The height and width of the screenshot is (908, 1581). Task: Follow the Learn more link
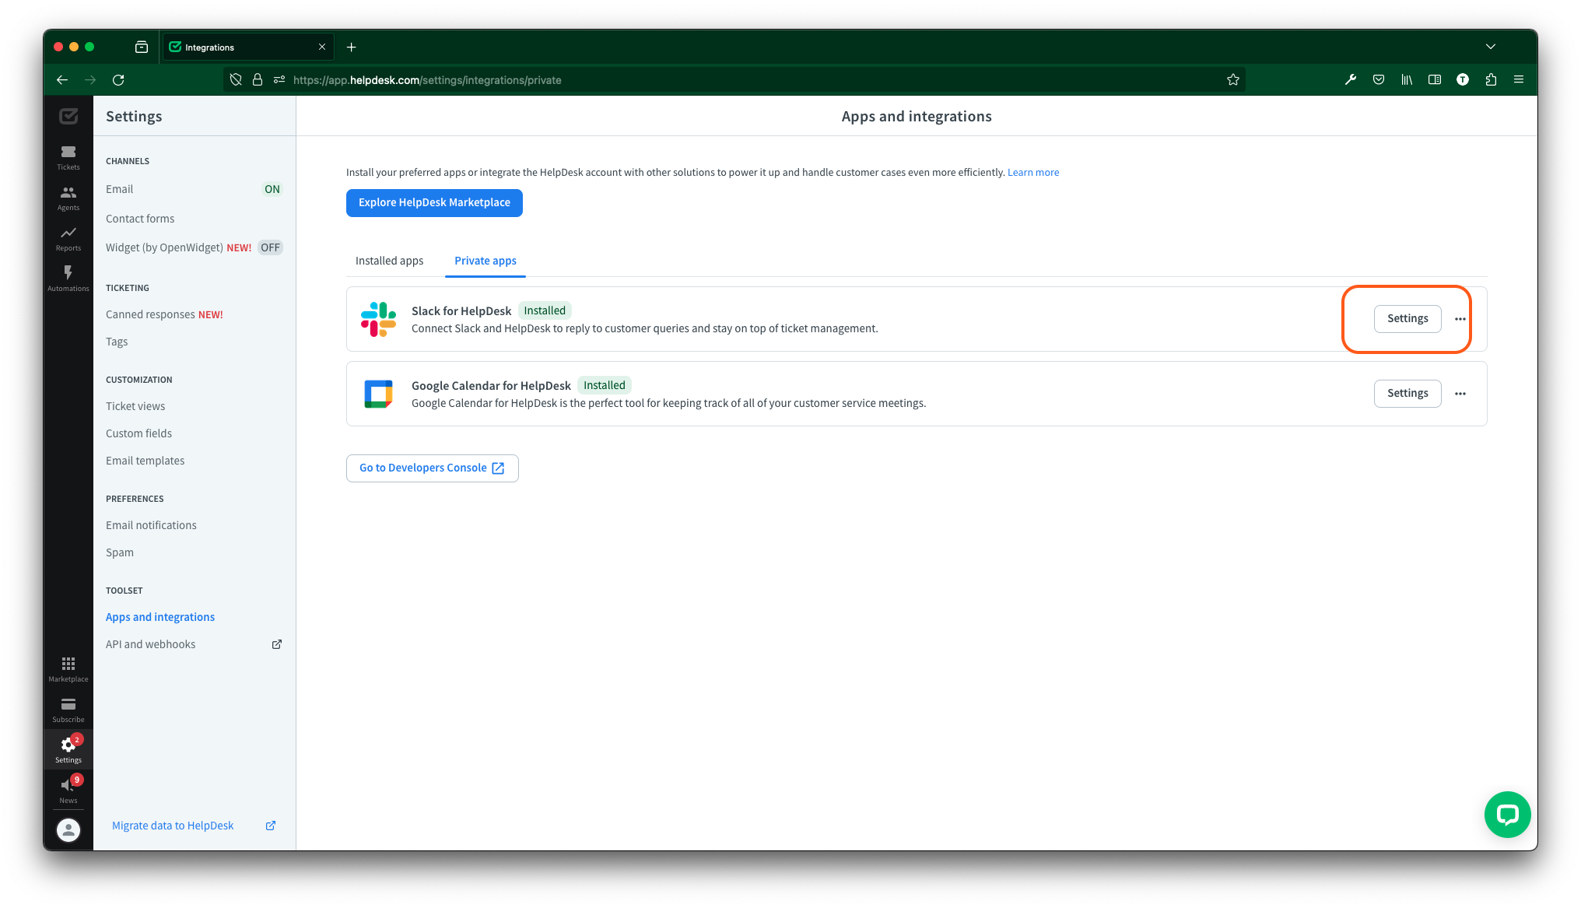(1033, 173)
